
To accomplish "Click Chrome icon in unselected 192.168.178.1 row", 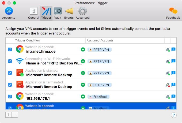I will pyautogui.click(x=20, y=96).
